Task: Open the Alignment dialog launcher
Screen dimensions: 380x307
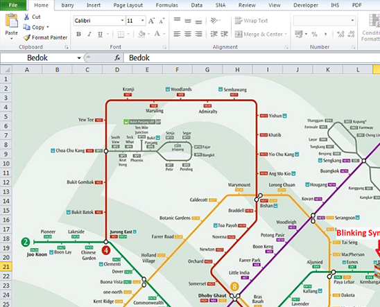Action: (286, 47)
